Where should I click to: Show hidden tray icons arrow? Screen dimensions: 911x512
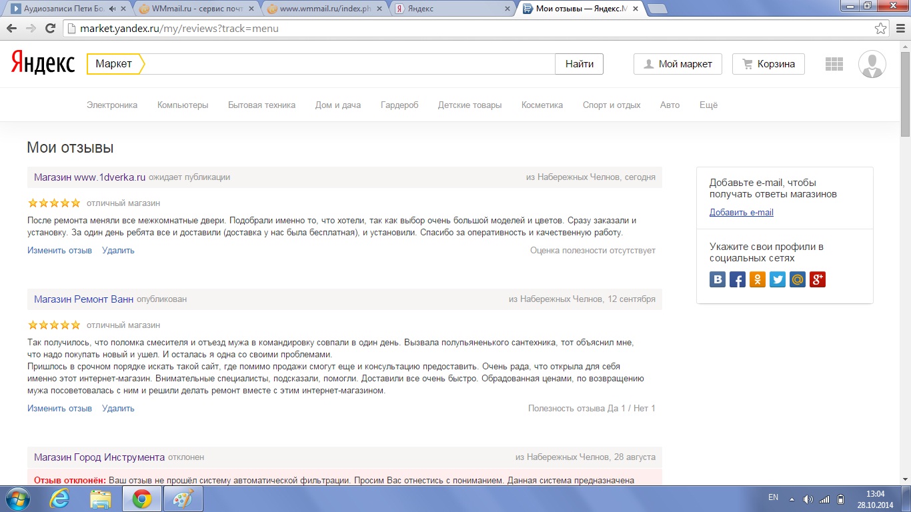[x=792, y=499]
